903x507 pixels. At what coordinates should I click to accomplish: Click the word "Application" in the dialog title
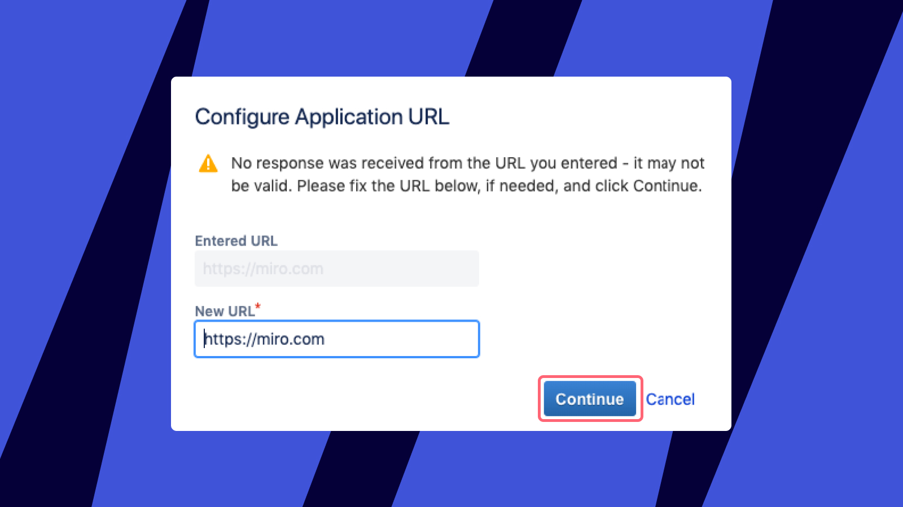tap(349, 117)
